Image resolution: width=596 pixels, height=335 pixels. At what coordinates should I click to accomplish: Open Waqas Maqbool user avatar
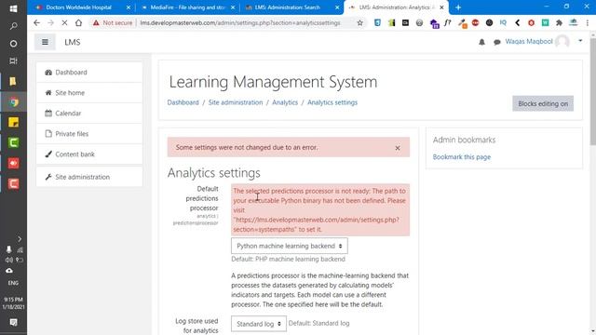click(x=562, y=41)
